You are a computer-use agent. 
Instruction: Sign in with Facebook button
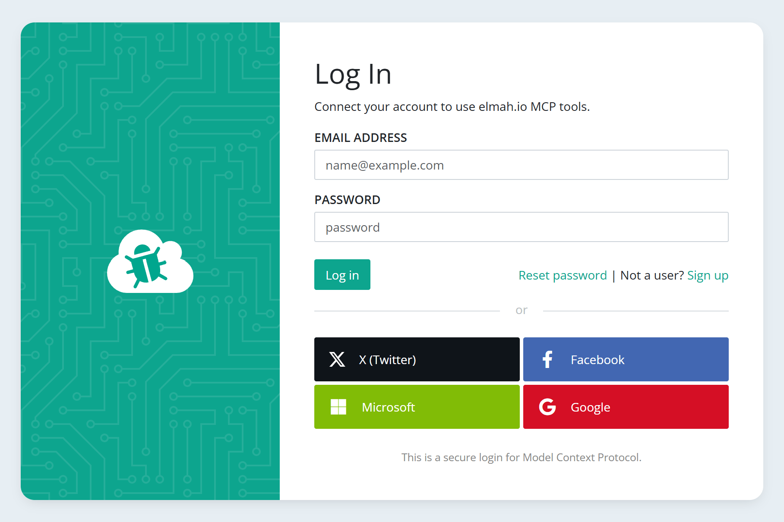pos(626,359)
